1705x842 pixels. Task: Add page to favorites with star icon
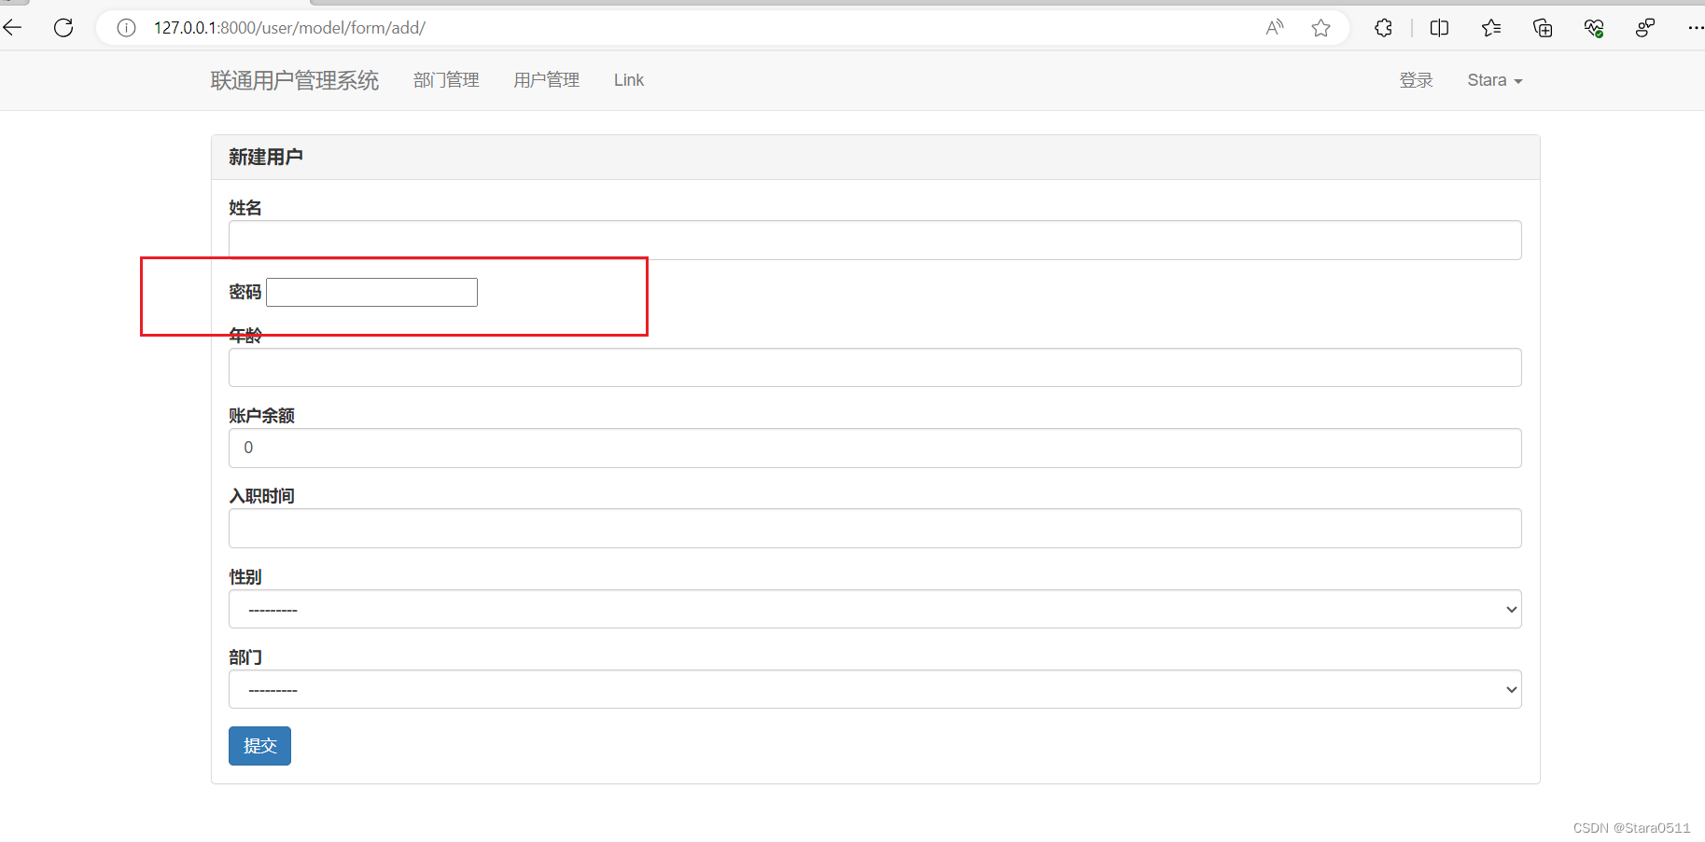pos(1321,28)
